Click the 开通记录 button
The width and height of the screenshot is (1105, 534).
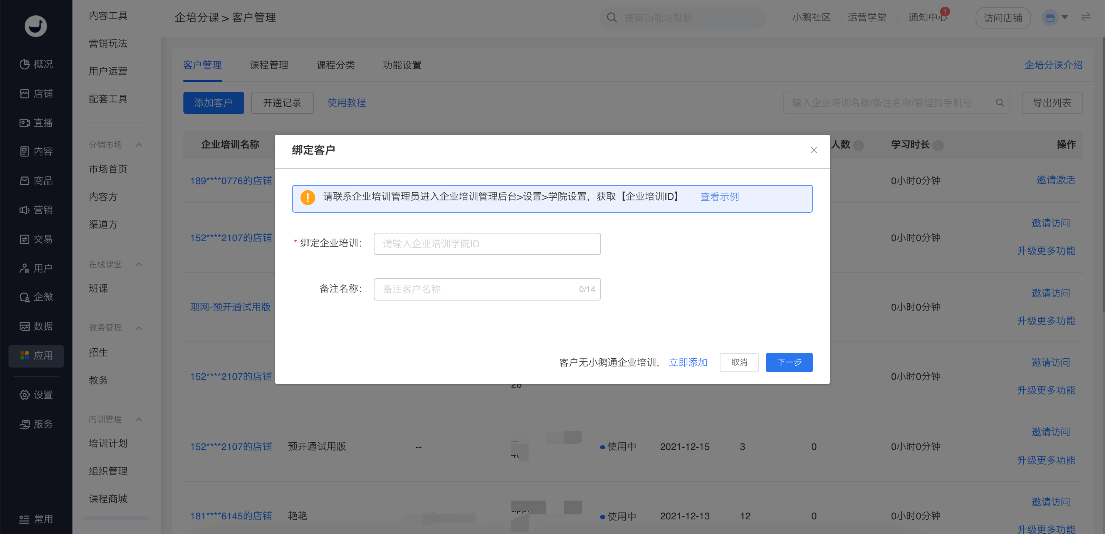point(282,103)
